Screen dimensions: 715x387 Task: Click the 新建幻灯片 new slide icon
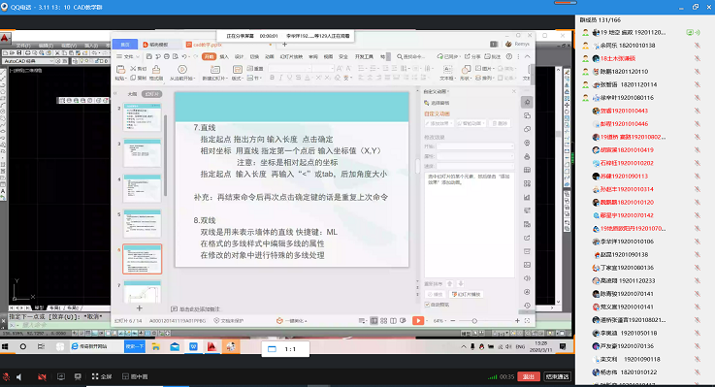click(214, 70)
